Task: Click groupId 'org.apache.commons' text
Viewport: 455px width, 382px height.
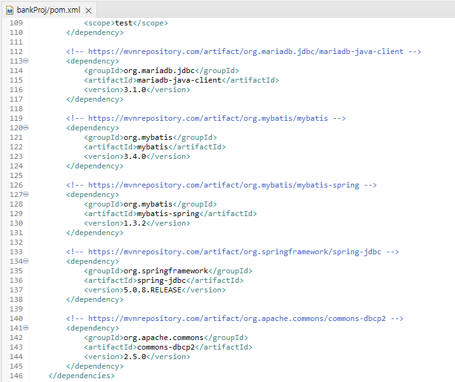Action: pyautogui.click(x=164, y=338)
